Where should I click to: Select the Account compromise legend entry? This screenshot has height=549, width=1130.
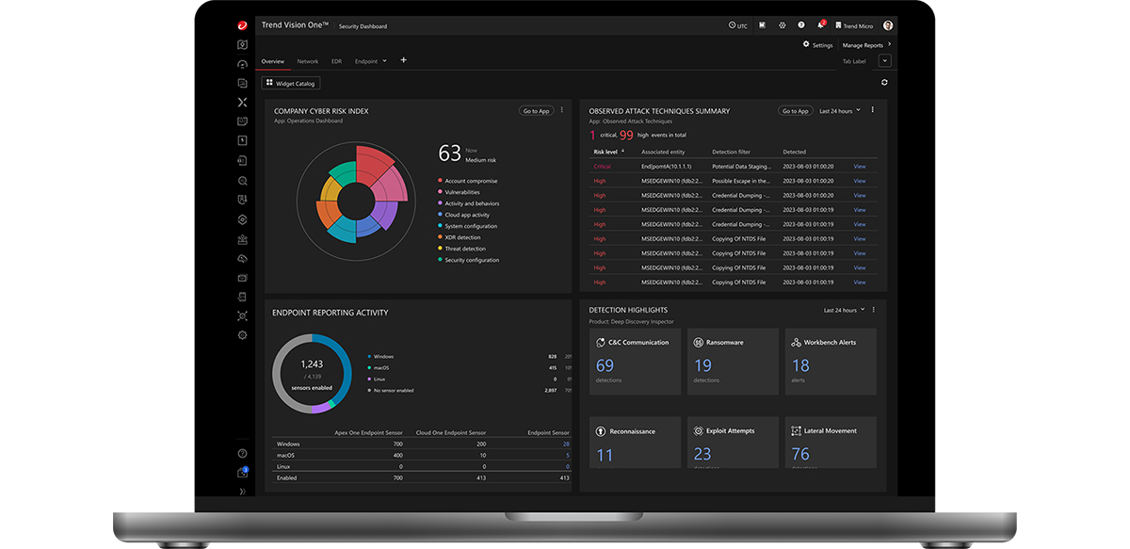(468, 181)
